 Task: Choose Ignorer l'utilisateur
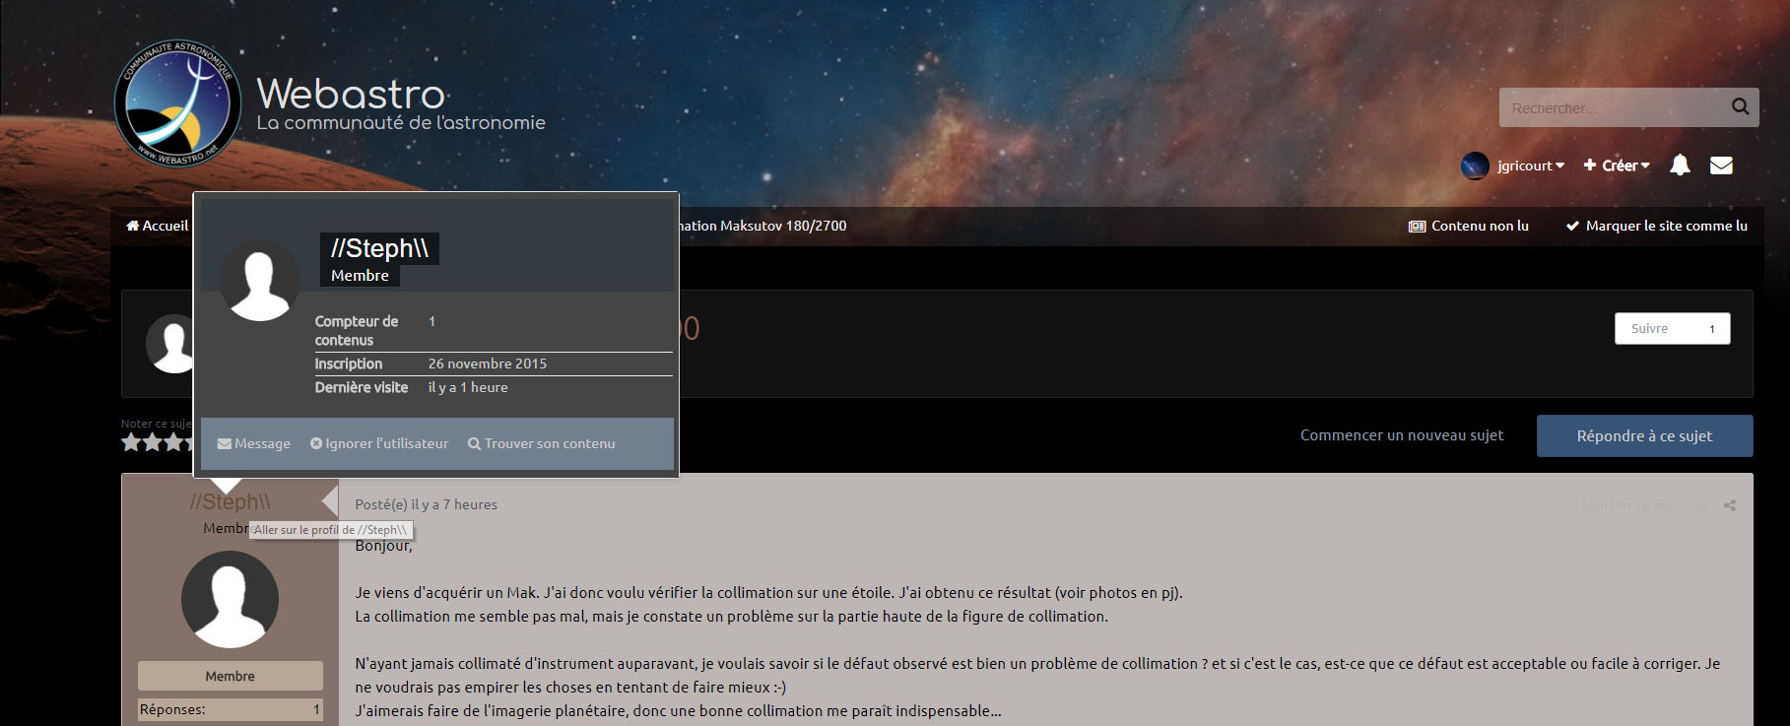[379, 443]
